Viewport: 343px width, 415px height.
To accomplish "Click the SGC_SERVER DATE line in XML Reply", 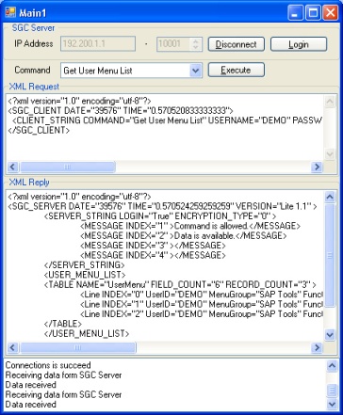I will (x=162, y=206).
